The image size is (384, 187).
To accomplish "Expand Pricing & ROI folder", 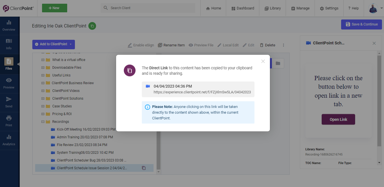I will pyautogui.click(x=43, y=114).
